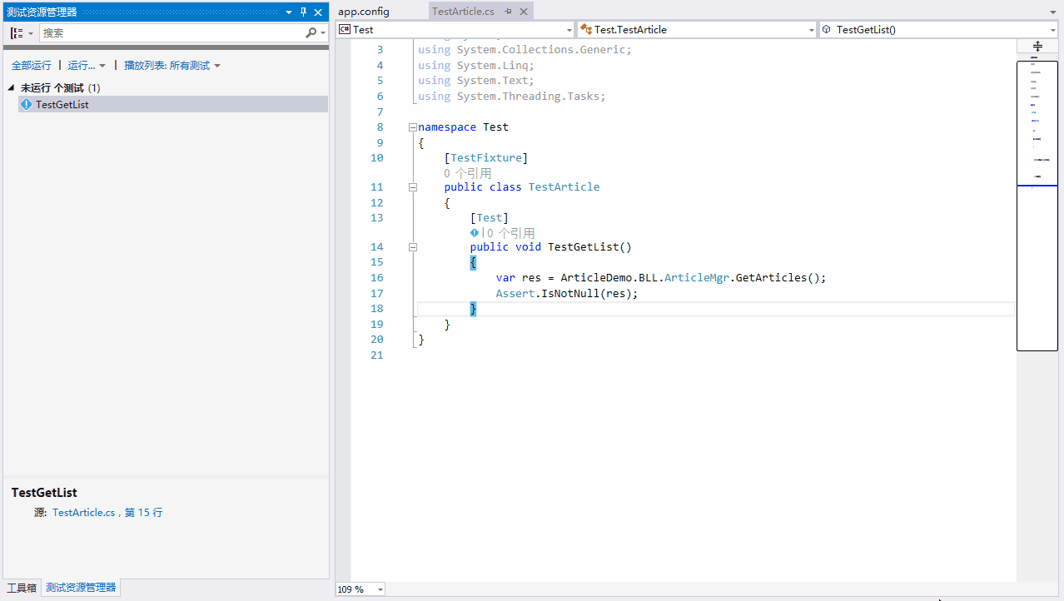This screenshot has height=601, width=1064.
Task: Pin the Test Explorer panel
Action: pos(303,12)
